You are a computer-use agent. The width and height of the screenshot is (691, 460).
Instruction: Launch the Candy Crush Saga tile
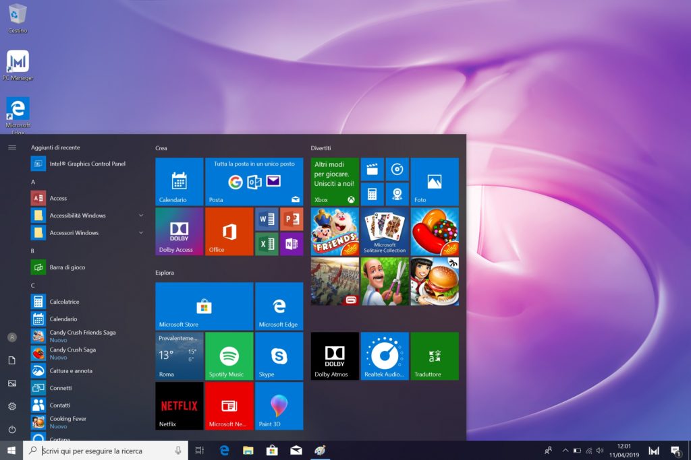(x=435, y=231)
